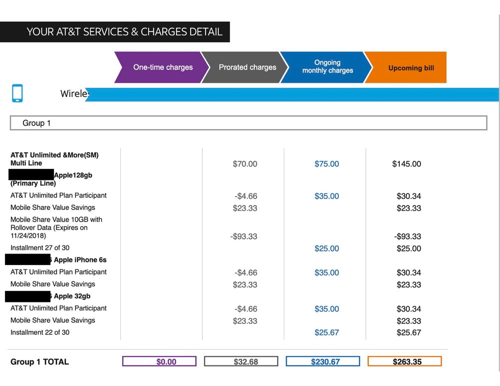Image resolution: width=500 pixels, height=386 pixels.
Task: Click the $75.00 ongoing monthly charge
Action: pyautogui.click(x=326, y=164)
